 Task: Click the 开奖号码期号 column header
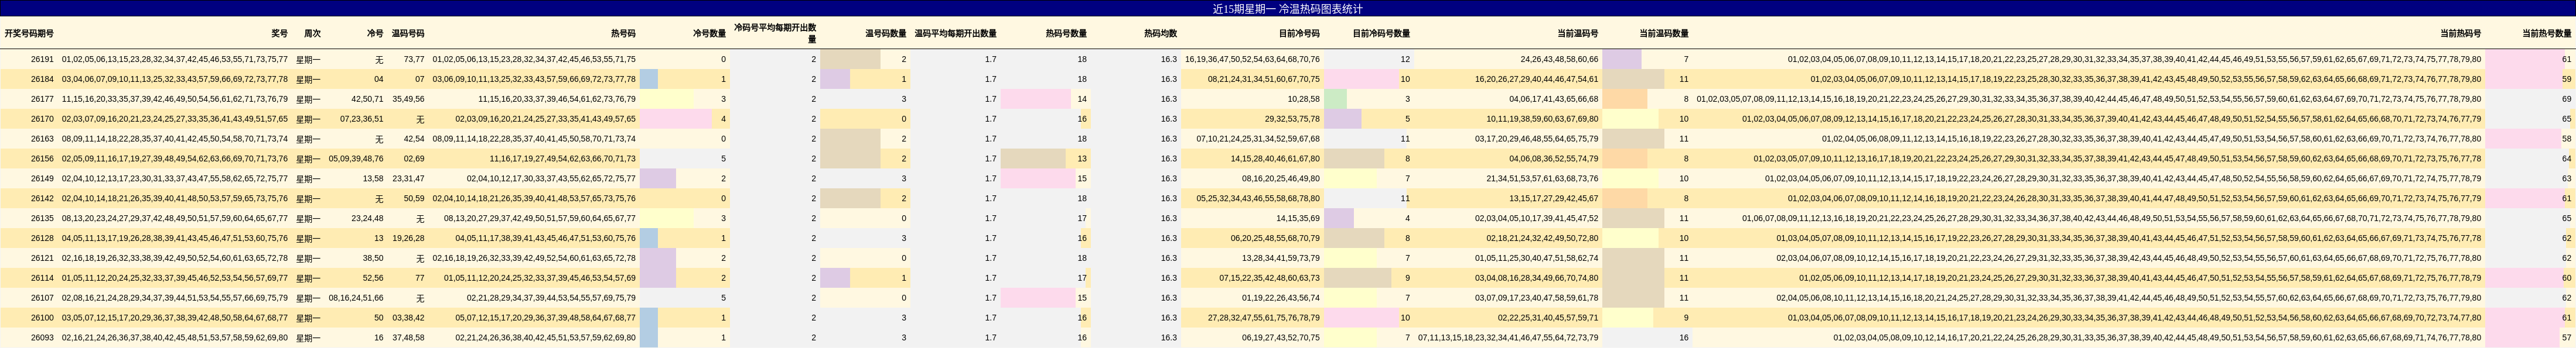29,33
